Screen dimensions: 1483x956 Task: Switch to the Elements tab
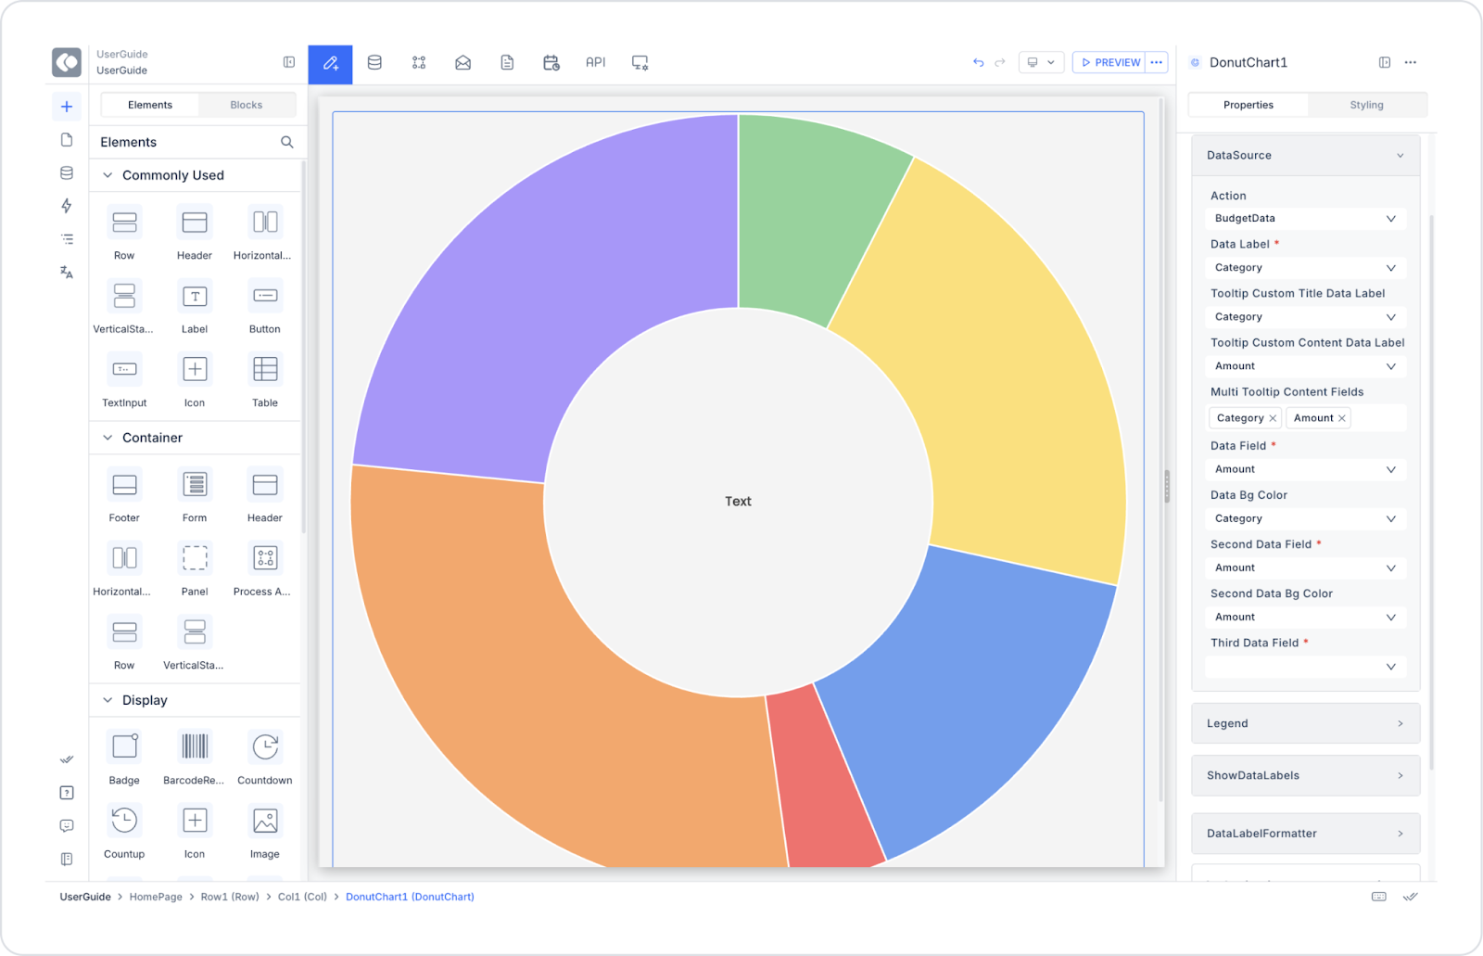150,105
